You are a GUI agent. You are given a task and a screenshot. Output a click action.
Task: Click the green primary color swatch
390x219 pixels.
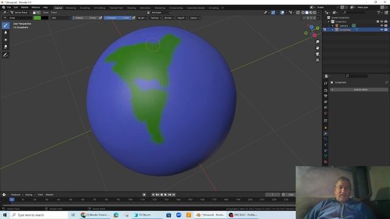pos(37,18)
